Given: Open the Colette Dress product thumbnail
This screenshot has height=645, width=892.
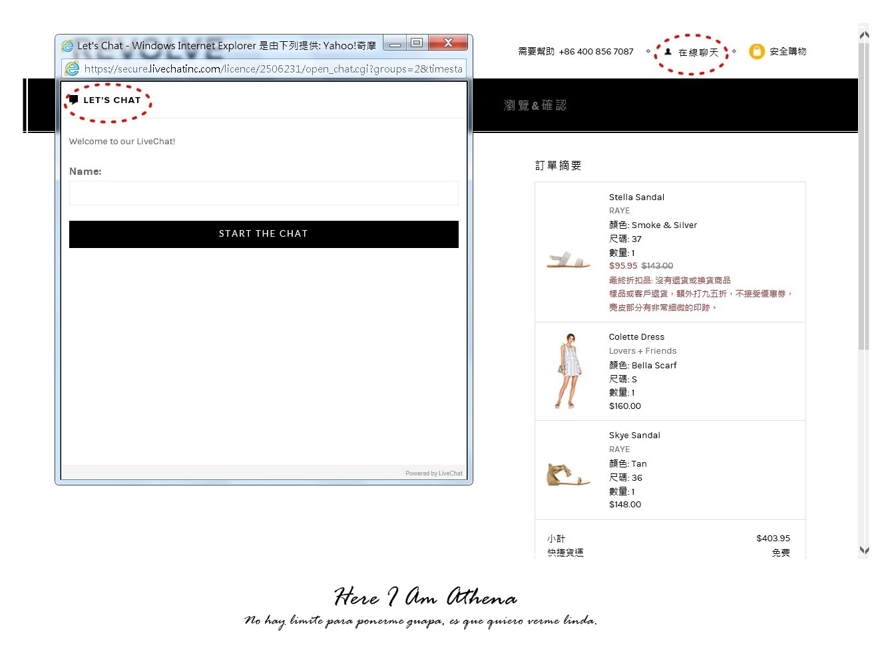Looking at the screenshot, I should 569,371.
